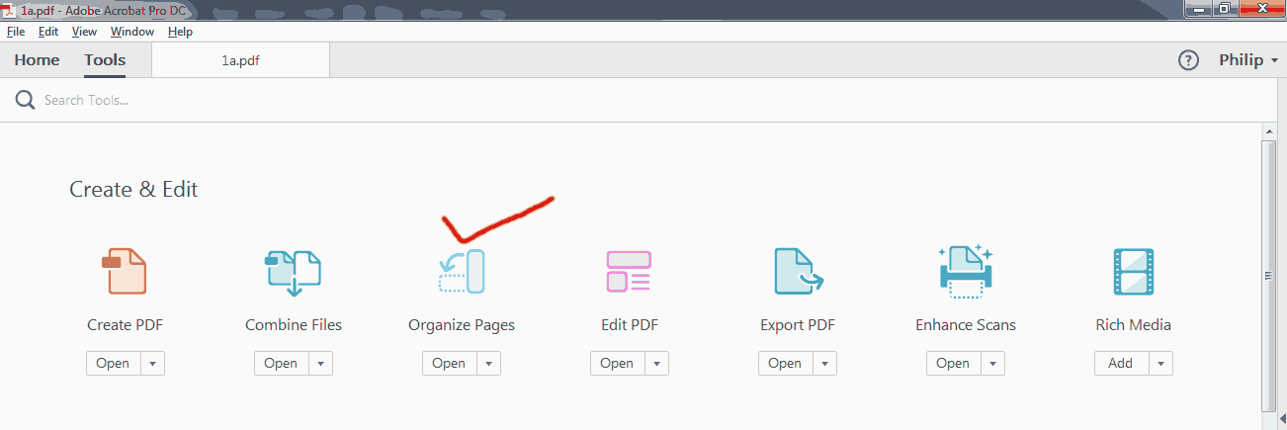Expand the Rich Media dropdown arrow

(1160, 363)
